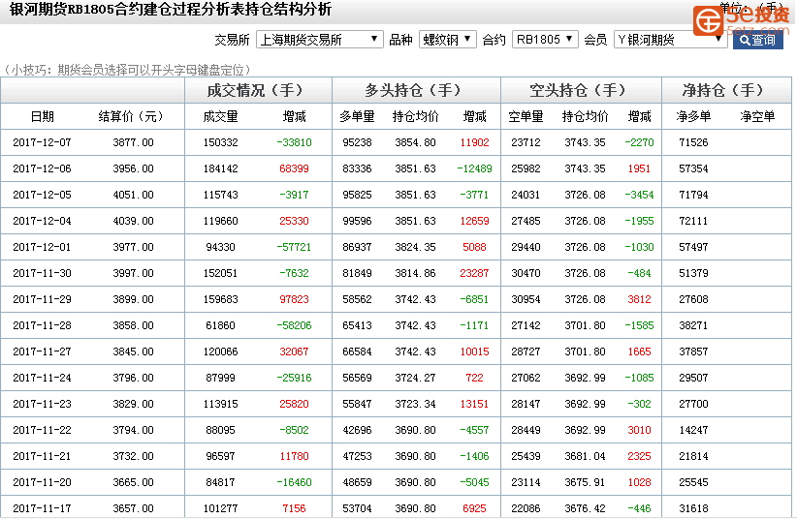This screenshot has height=519, width=797.
Task: Select date cell 2017-12-06
Action: tap(43, 168)
